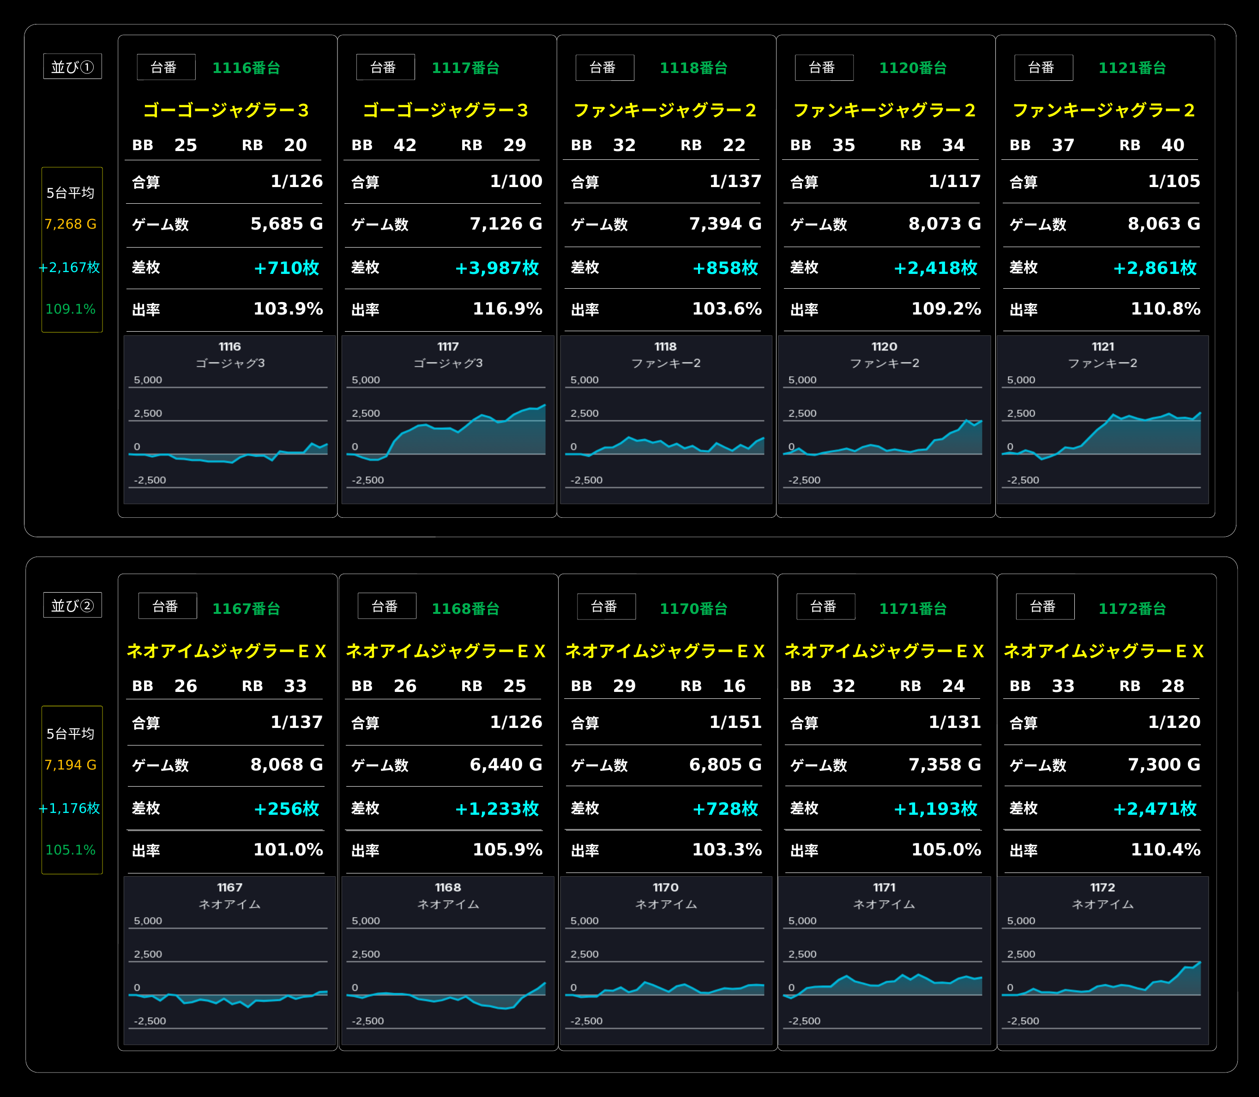
Task: Open the 1117 ゴージャグ3 trend graph
Action: click(448, 419)
